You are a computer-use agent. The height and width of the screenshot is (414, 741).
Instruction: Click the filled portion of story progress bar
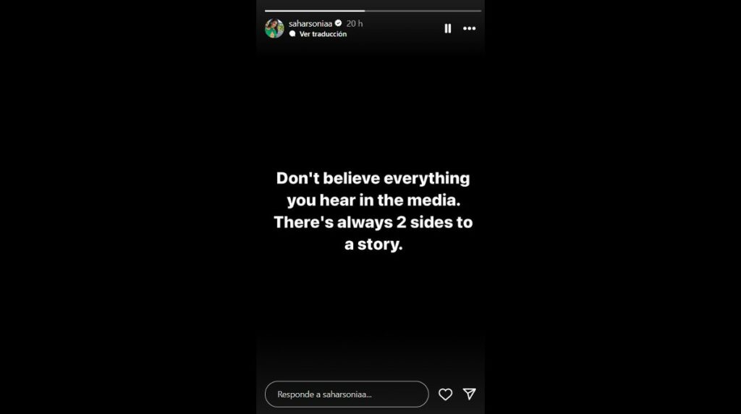(x=315, y=10)
